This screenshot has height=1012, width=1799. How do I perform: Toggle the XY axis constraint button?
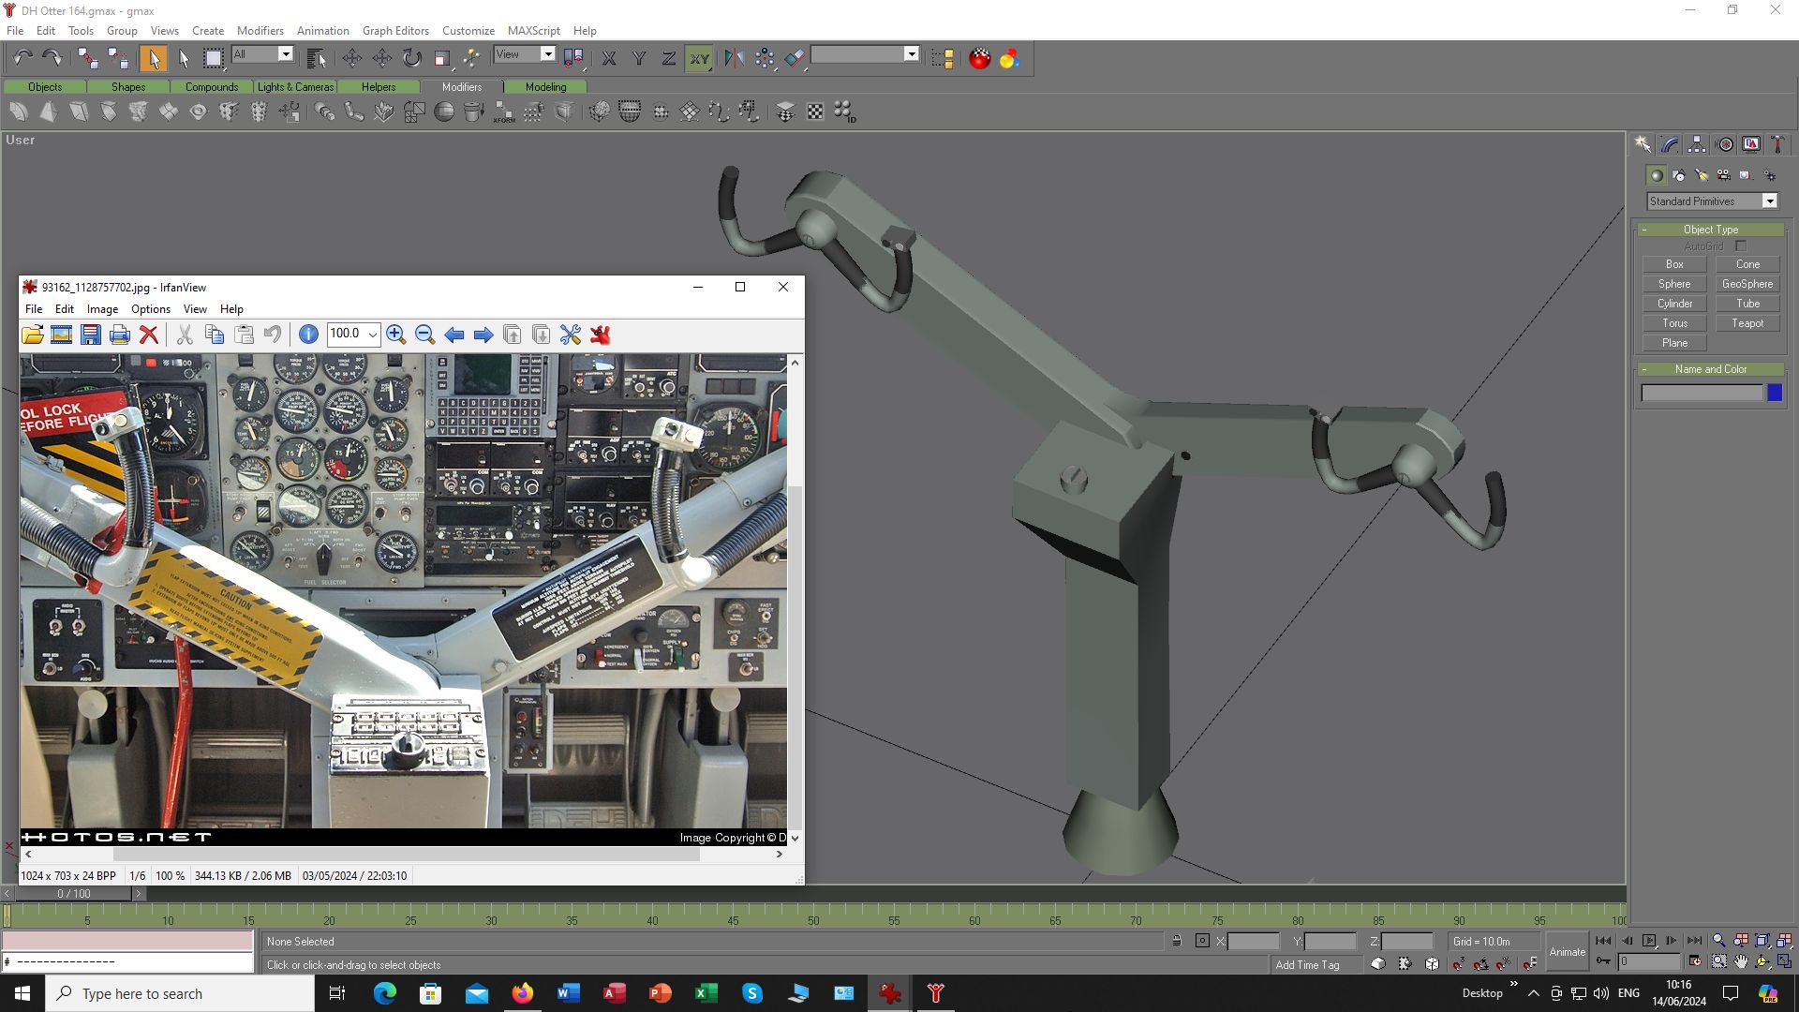(699, 58)
